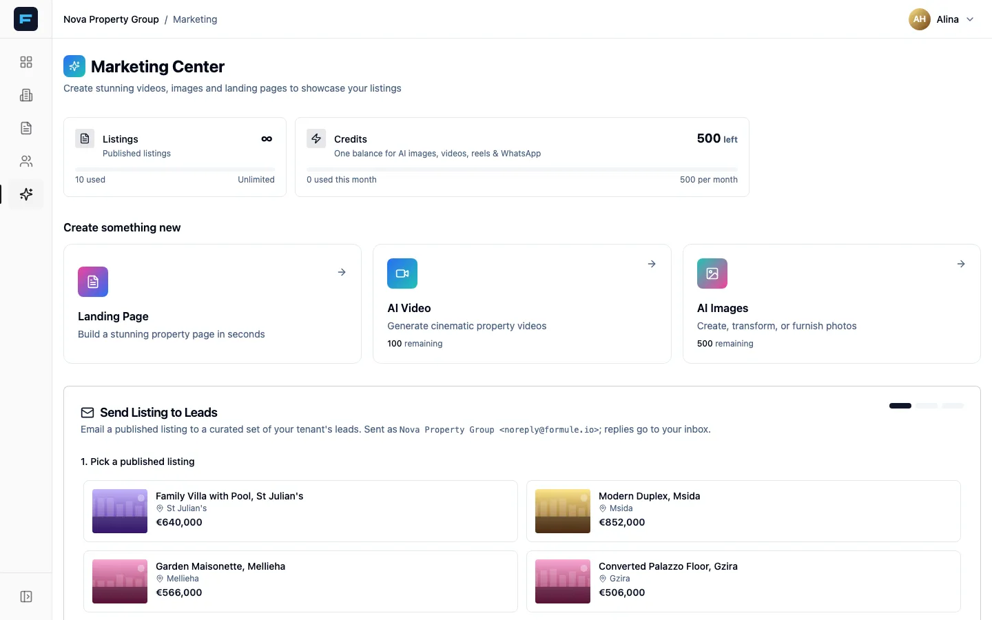Image resolution: width=992 pixels, height=620 pixels.
Task: Open the AI Images card arrow
Action: 961,264
